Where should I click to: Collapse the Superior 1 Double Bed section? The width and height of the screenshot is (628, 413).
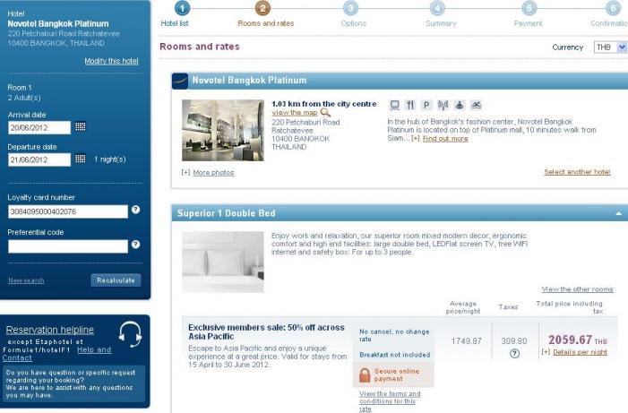click(x=618, y=214)
